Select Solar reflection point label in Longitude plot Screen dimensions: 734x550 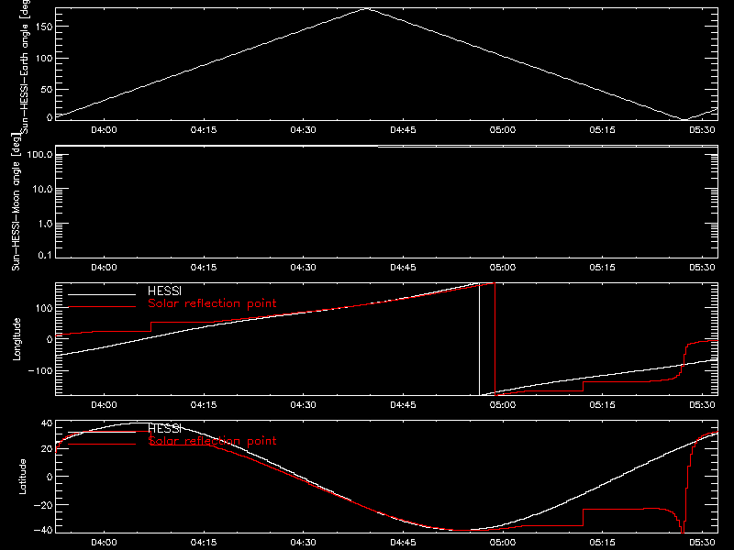pyautogui.click(x=212, y=303)
